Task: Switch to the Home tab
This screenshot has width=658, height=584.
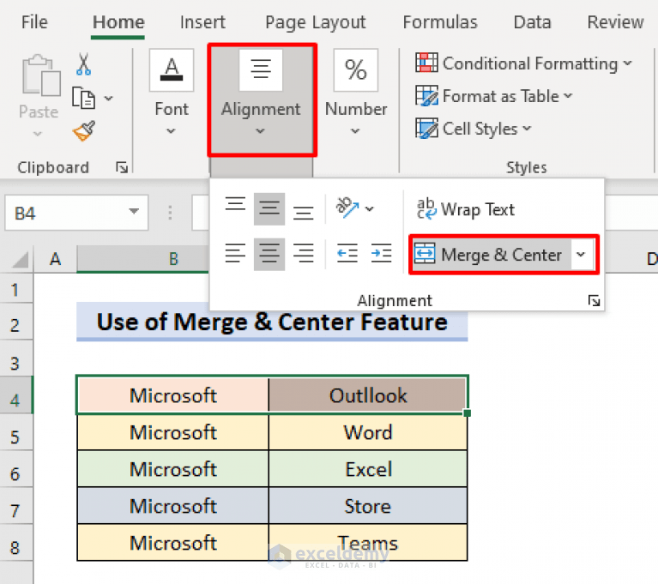Action: pos(118,22)
